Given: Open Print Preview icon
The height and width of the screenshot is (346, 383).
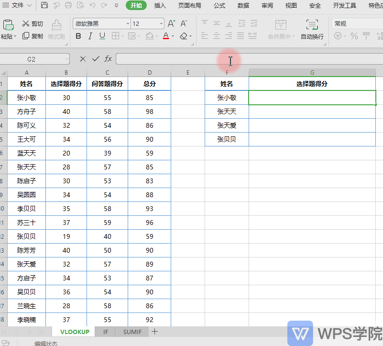Looking at the screenshot, I should pos(80,5).
